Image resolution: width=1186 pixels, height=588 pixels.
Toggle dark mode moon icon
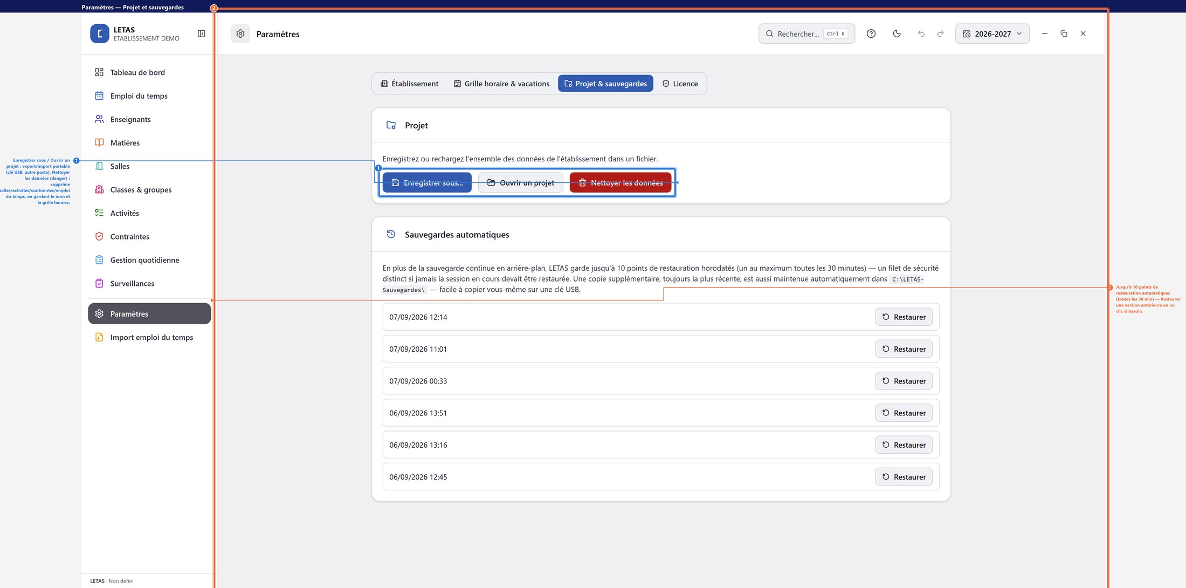(x=897, y=33)
